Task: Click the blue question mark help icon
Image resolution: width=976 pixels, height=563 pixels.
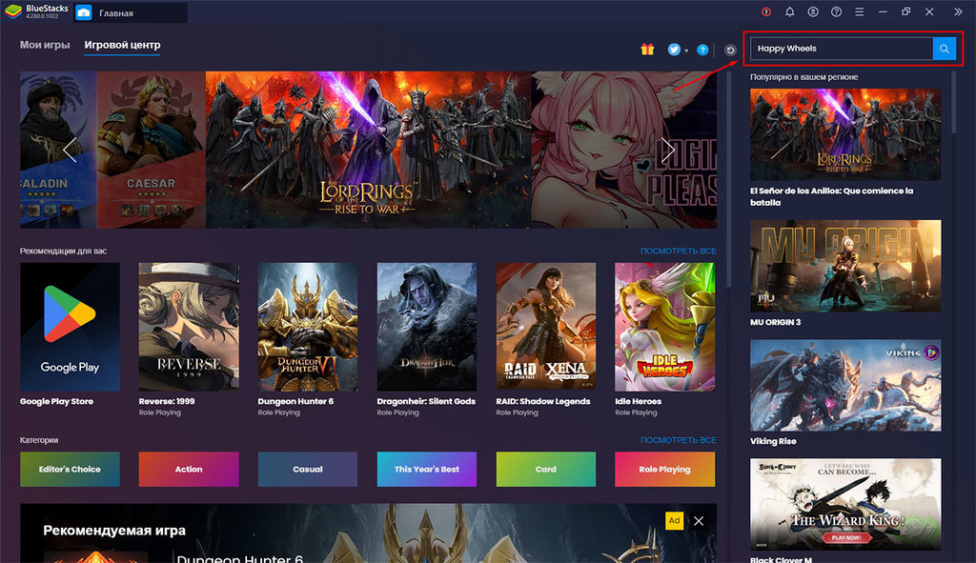Action: pos(702,50)
